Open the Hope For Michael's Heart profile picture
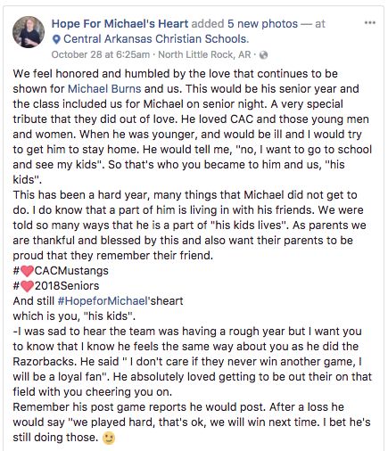Image resolution: width=388 pixels, height=451 pixels. (29, 32)
